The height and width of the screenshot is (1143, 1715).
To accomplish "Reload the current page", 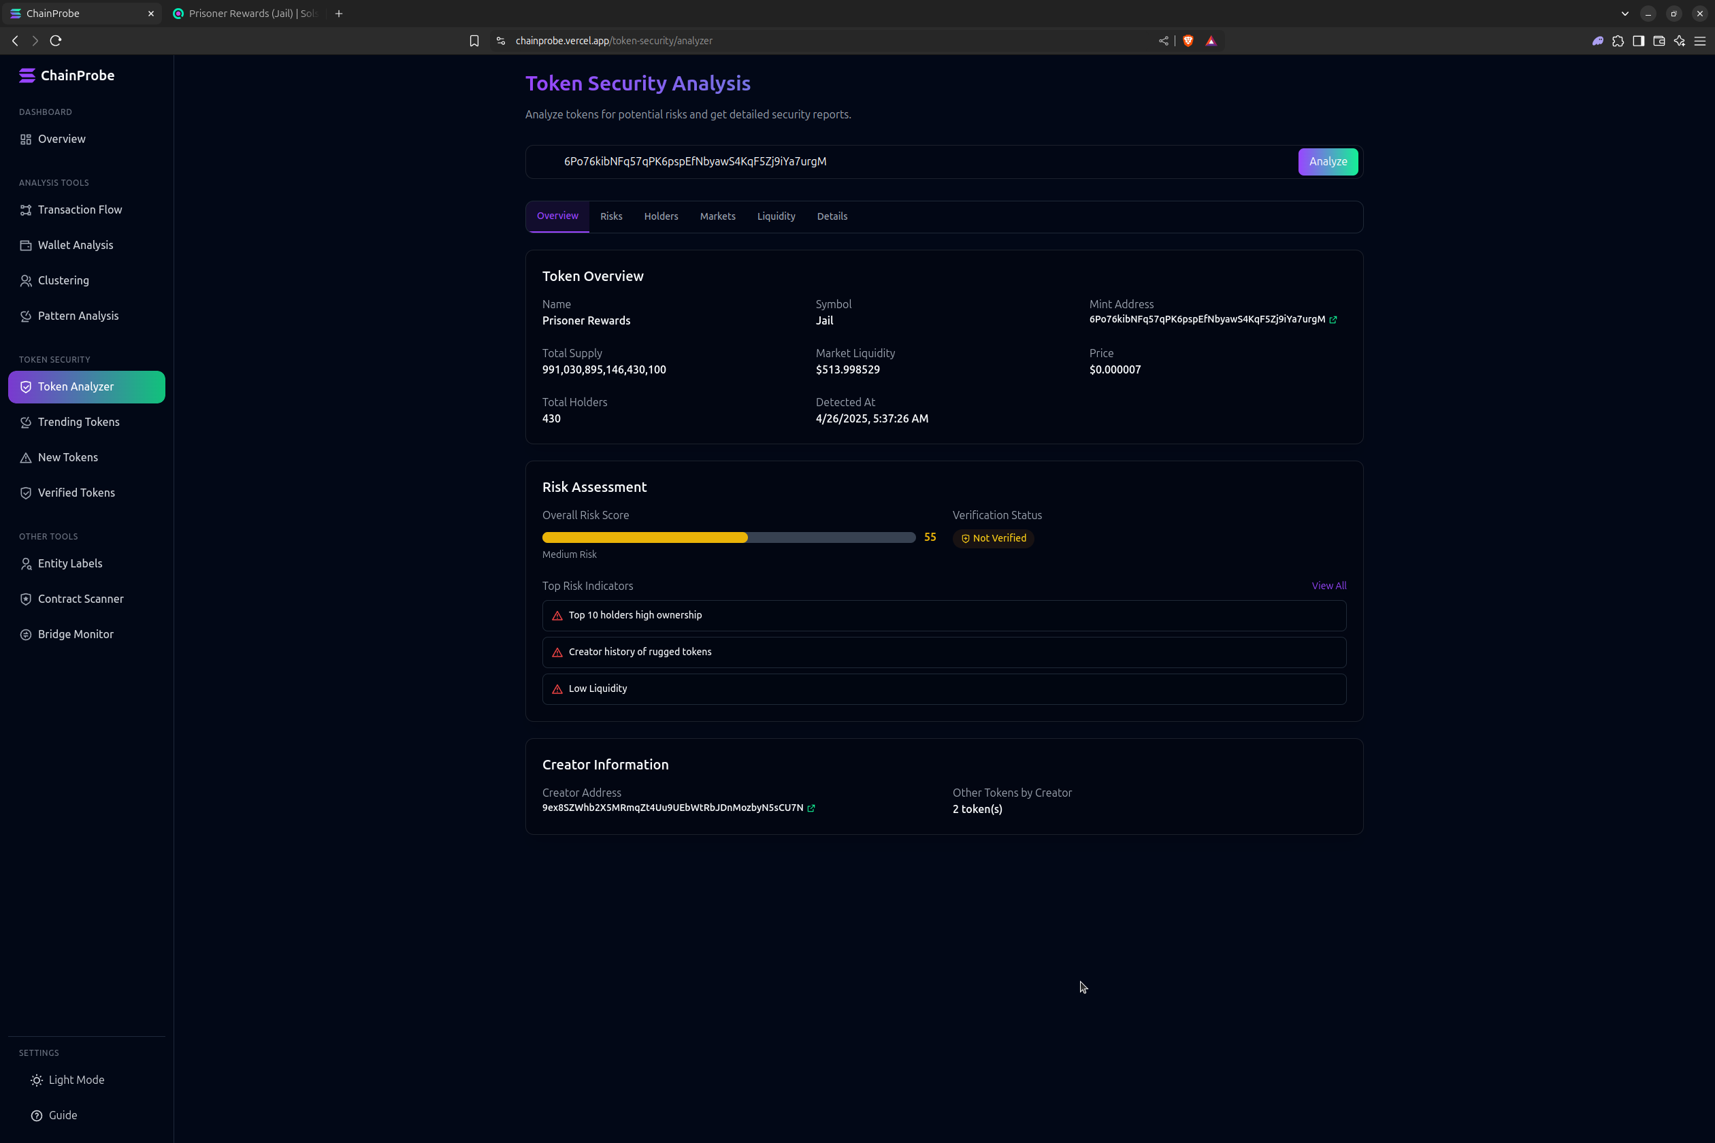I will pyautogui.click(x=55, y=41).
